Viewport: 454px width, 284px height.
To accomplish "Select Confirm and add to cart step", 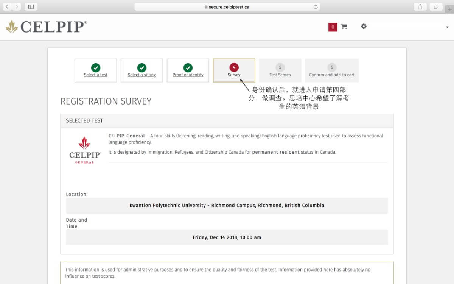I will [x=332, y=70].
